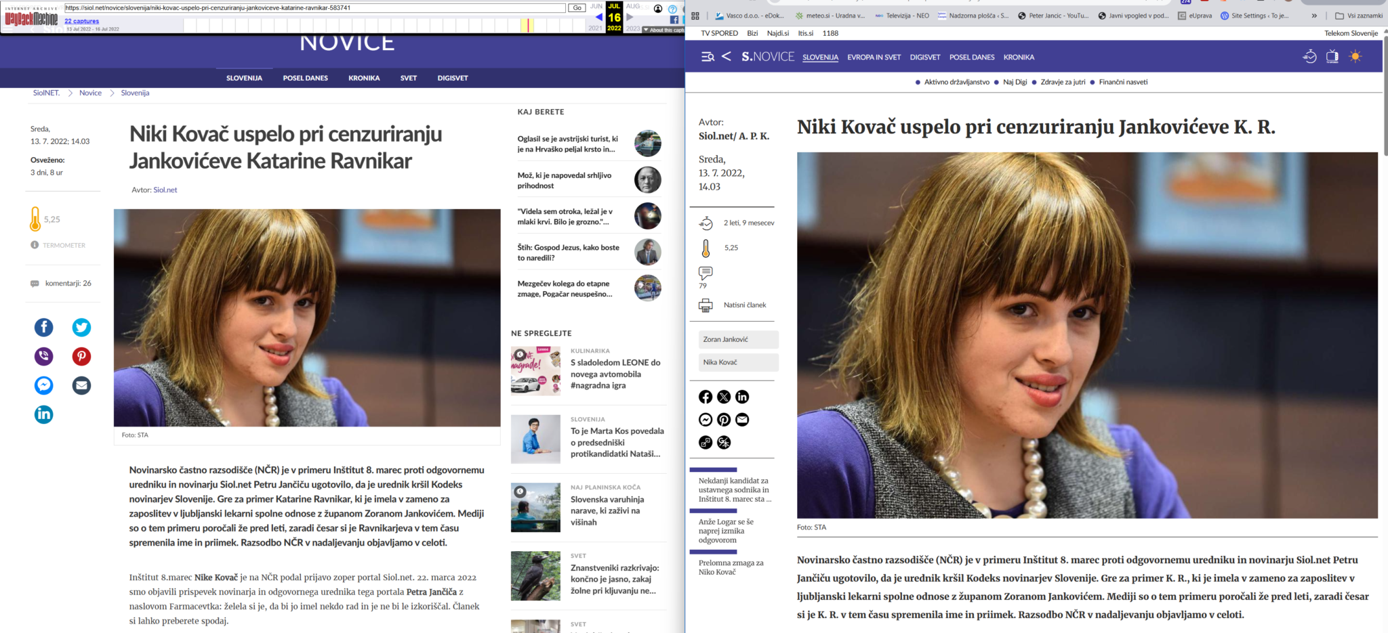Click the TV spored icon in header

(x=1332, y=57)
